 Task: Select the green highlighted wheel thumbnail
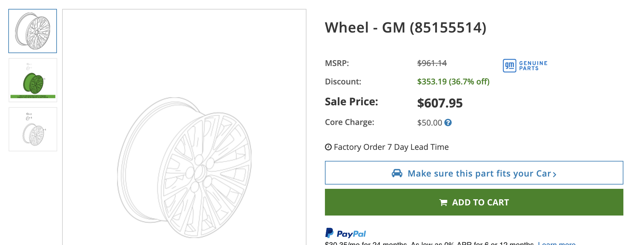pyautogui.click(x=33, y=80)
